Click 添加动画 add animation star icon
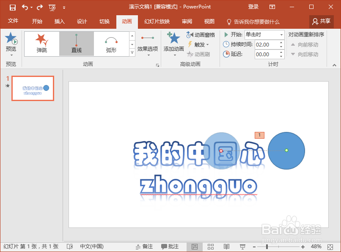Image resolution: width=341 pixels, height=252 pixels. 173,38
